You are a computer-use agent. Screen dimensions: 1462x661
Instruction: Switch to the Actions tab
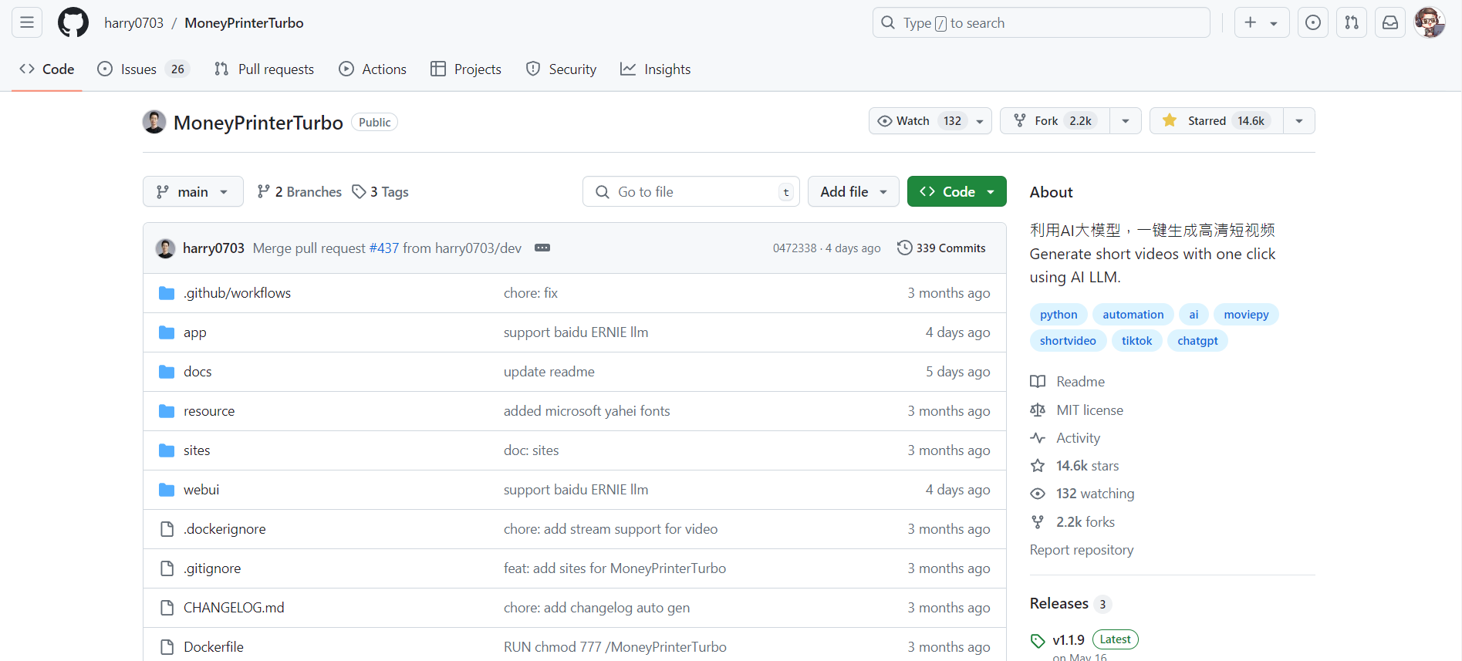[x=373, y=69]
